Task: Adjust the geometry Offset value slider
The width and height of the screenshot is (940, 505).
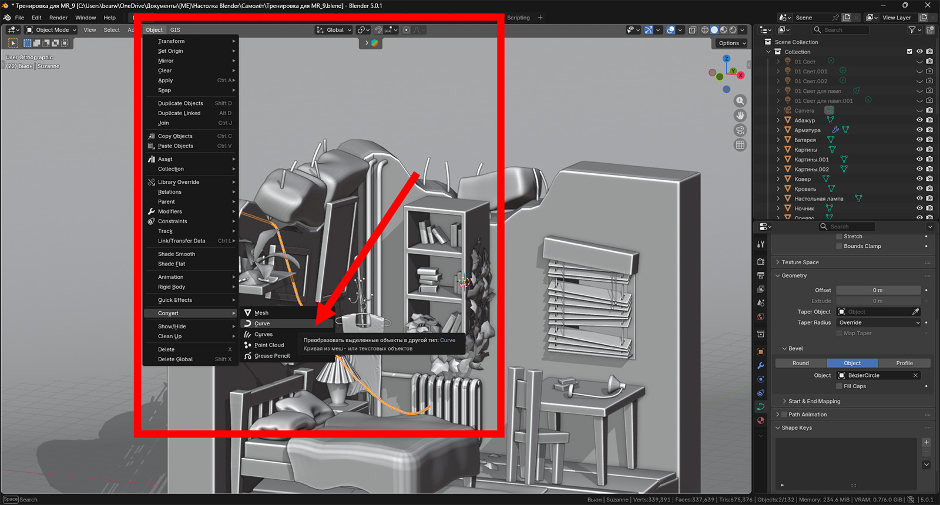Action: coord(878,290)
